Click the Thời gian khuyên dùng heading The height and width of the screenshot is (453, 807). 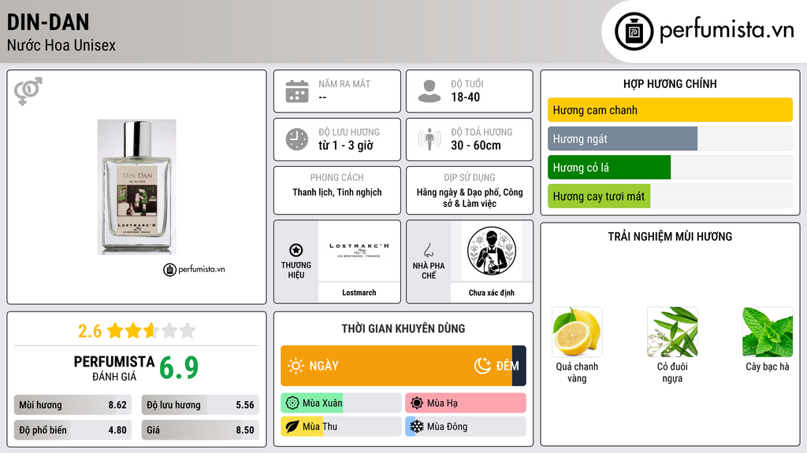point(403,329)
